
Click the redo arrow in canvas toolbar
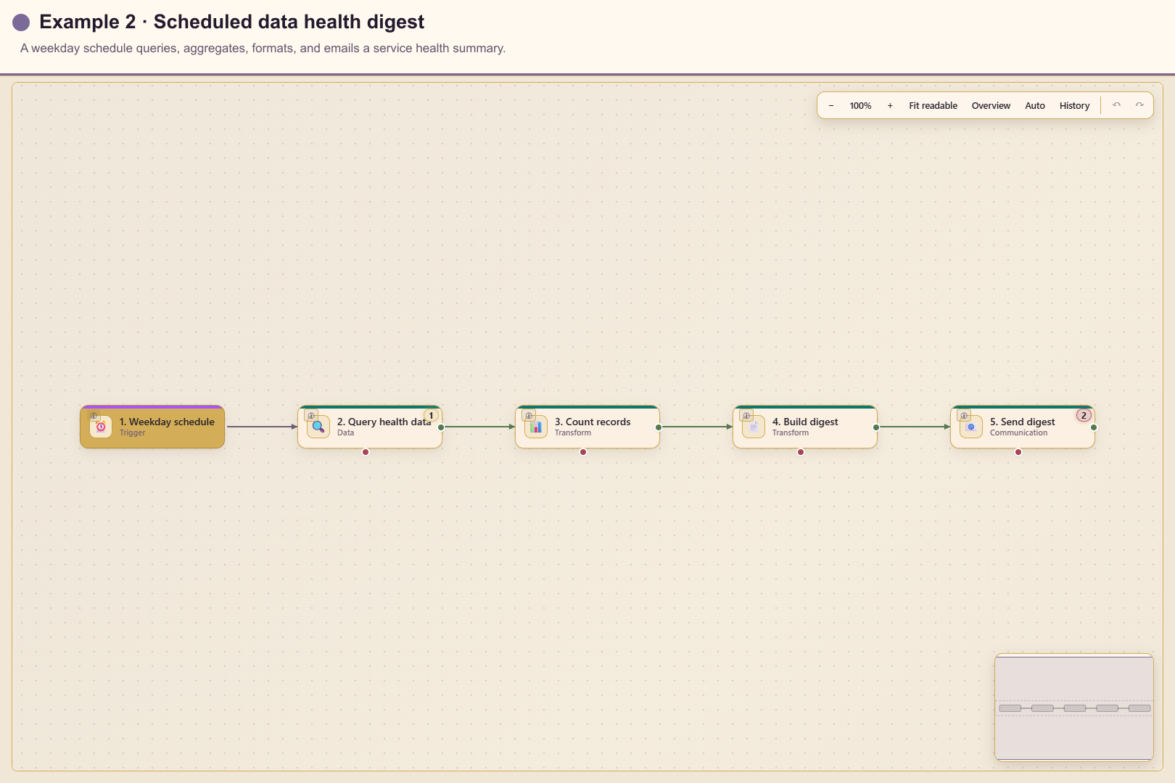[1140, 105]
